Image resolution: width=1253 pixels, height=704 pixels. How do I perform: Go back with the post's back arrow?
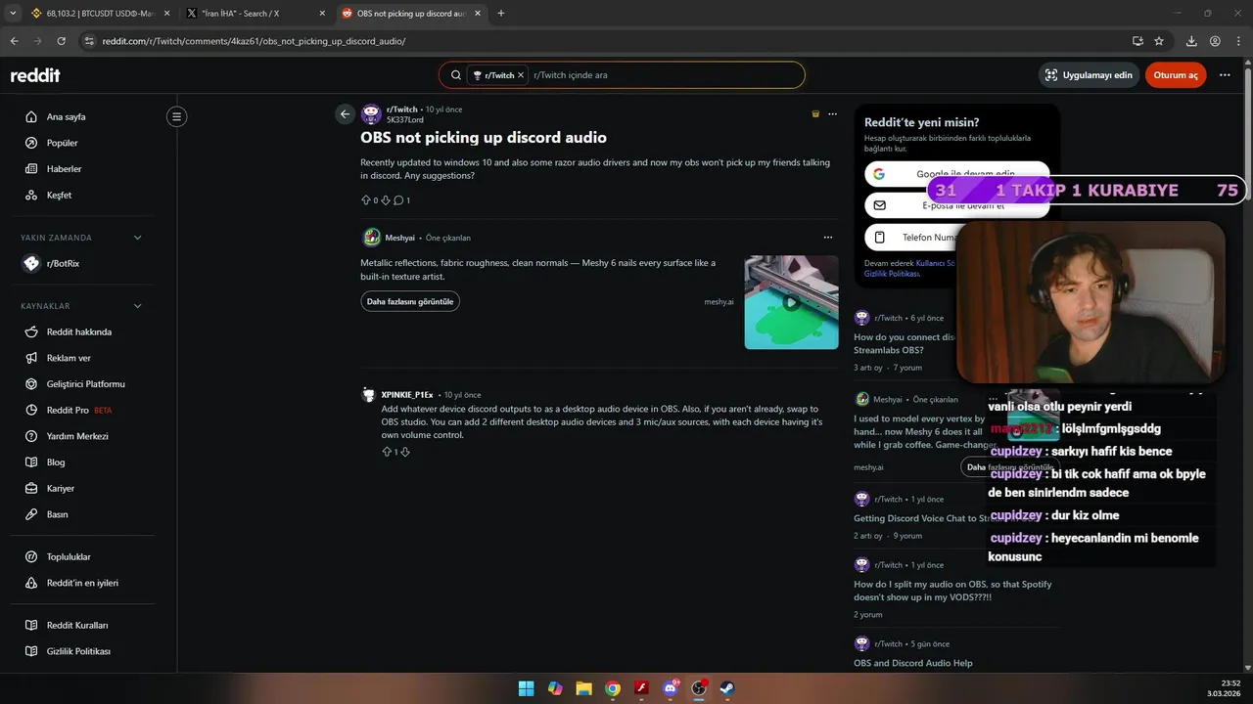point(345,114)
